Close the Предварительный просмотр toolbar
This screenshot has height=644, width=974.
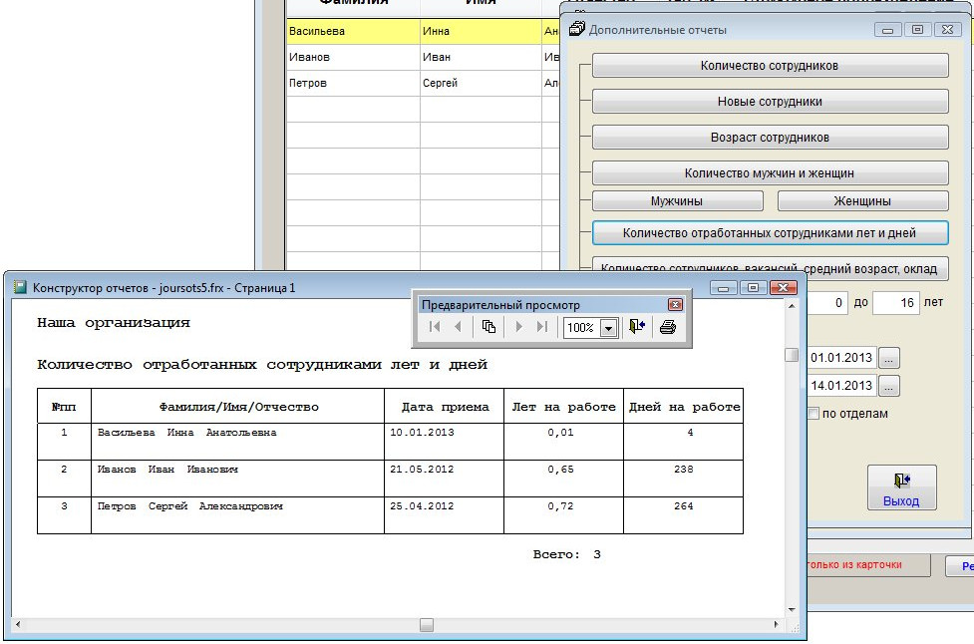click(x=675, y=305)
